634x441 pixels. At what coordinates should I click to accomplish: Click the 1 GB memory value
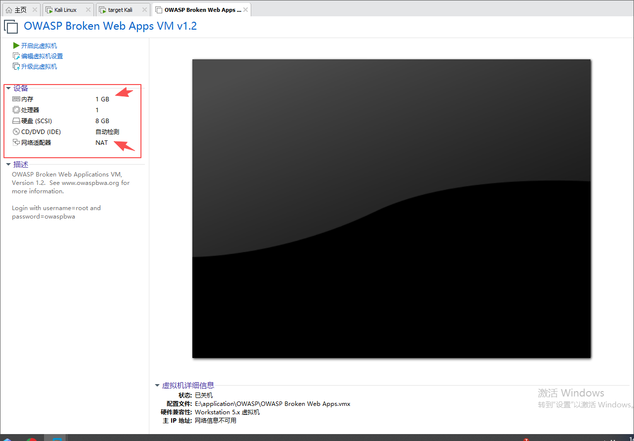[x=102, y=99]
